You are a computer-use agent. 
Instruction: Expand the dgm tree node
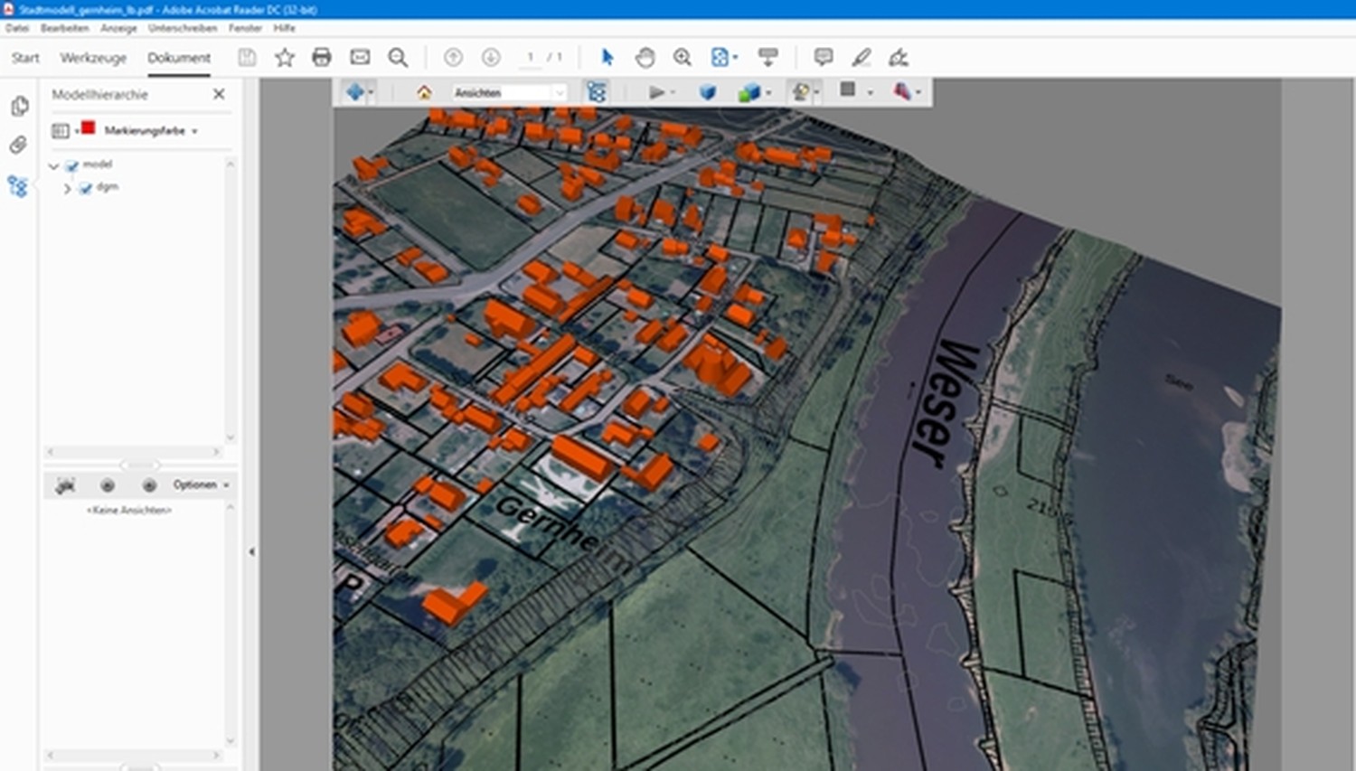[x=67, y=188]
